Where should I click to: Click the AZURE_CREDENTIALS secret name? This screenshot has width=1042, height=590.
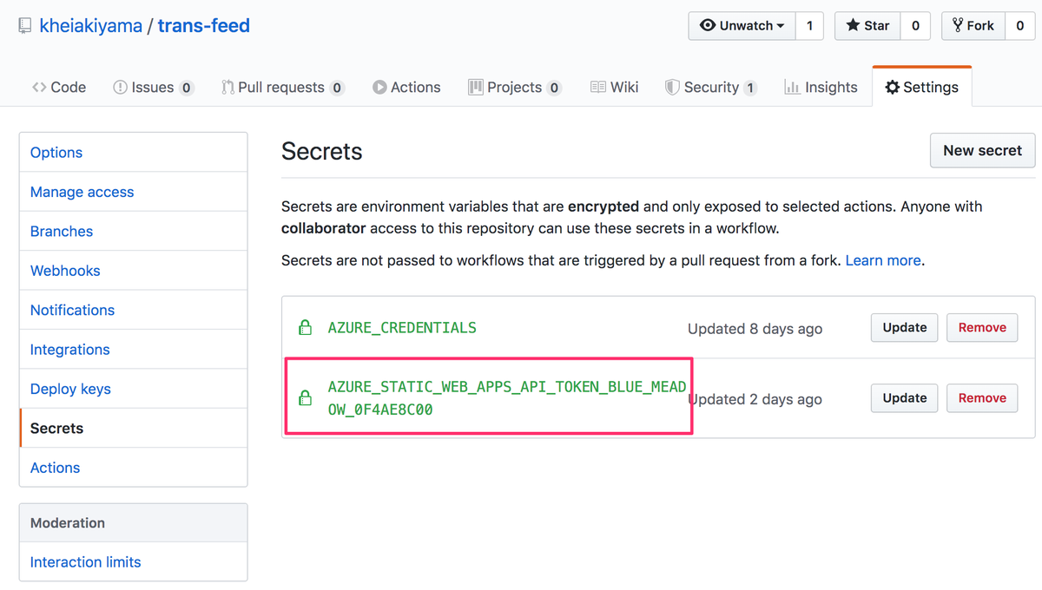(402, 328)
